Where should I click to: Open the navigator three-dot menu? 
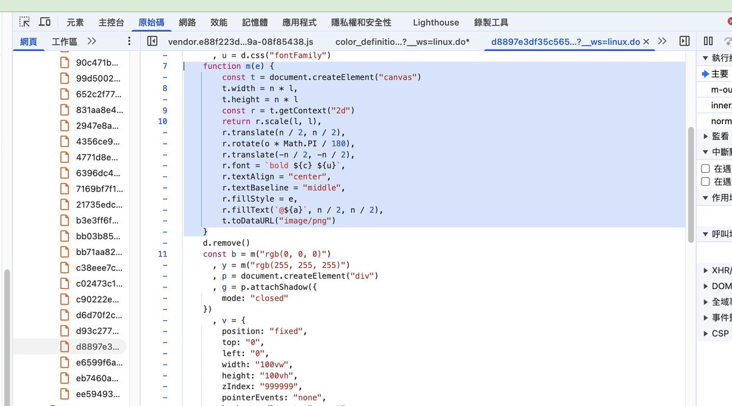[x=129, y=41]
